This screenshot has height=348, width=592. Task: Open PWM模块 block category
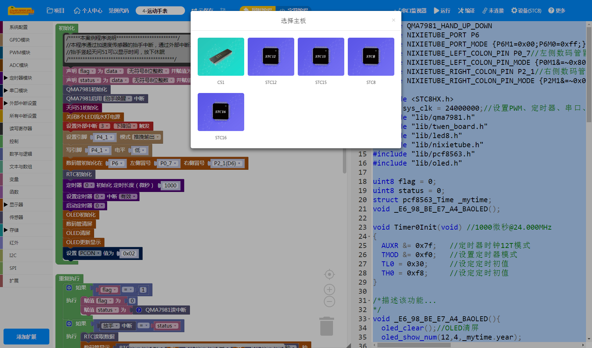click(x=26, y=52)
